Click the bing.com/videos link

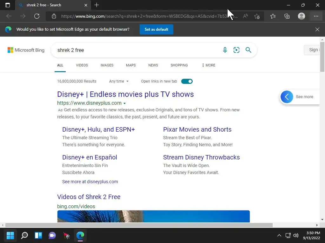coord(76,206)
